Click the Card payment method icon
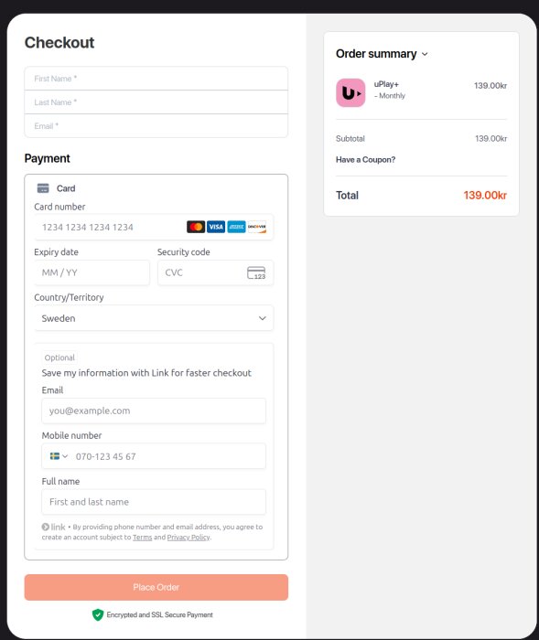 [x=43, y=188]
